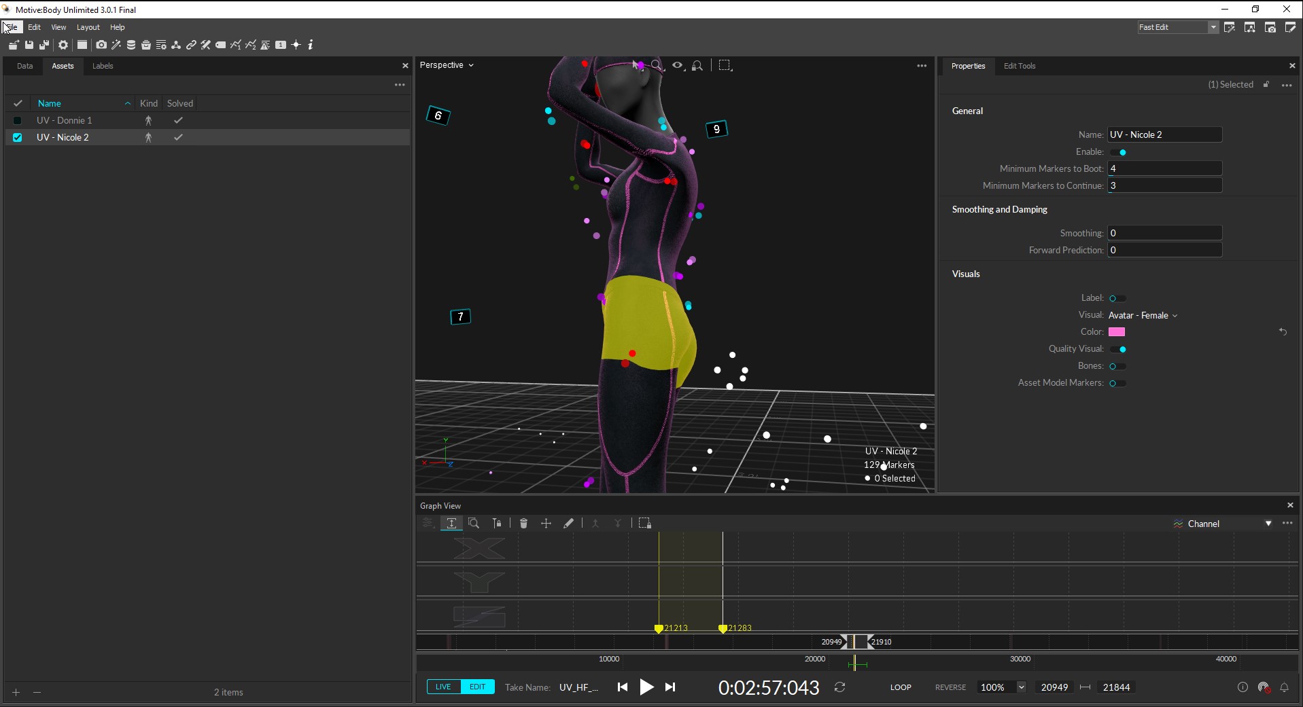Open application Settings gear icon
This screenshot has width=1303, height=707.
point(63,45)
